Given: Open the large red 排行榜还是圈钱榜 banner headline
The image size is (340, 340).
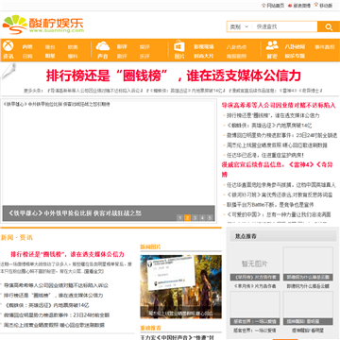Looking at the screenshot, I should (x=174, y=76).
